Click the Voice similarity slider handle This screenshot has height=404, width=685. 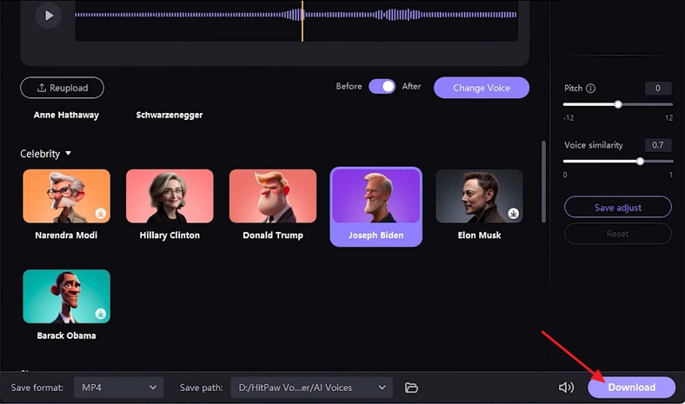click(640, 161)
